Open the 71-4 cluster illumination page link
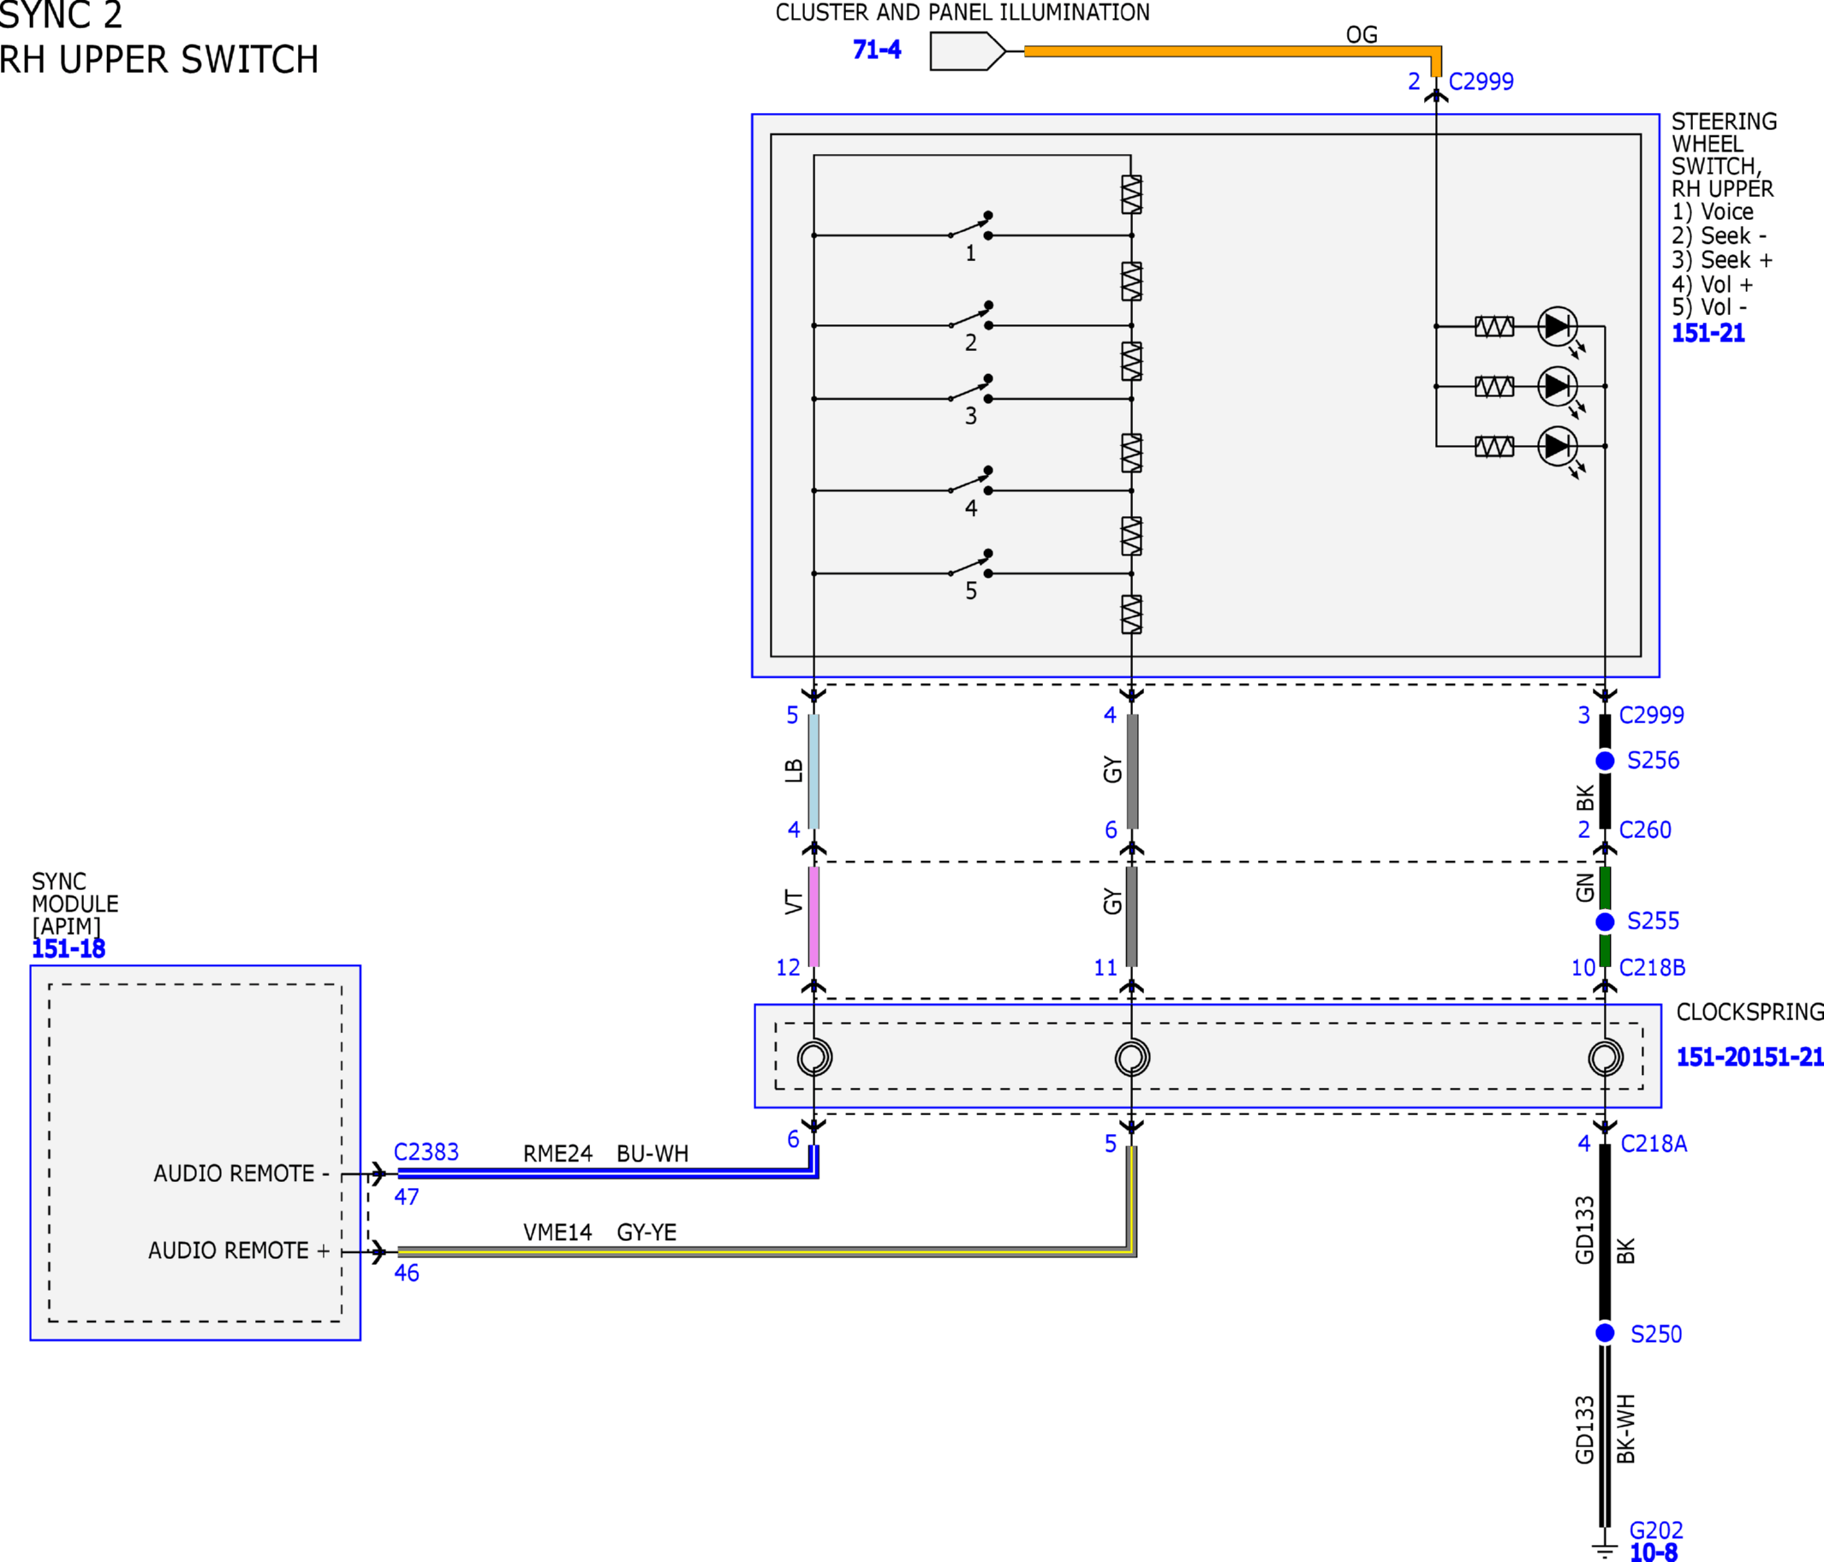 877,50
